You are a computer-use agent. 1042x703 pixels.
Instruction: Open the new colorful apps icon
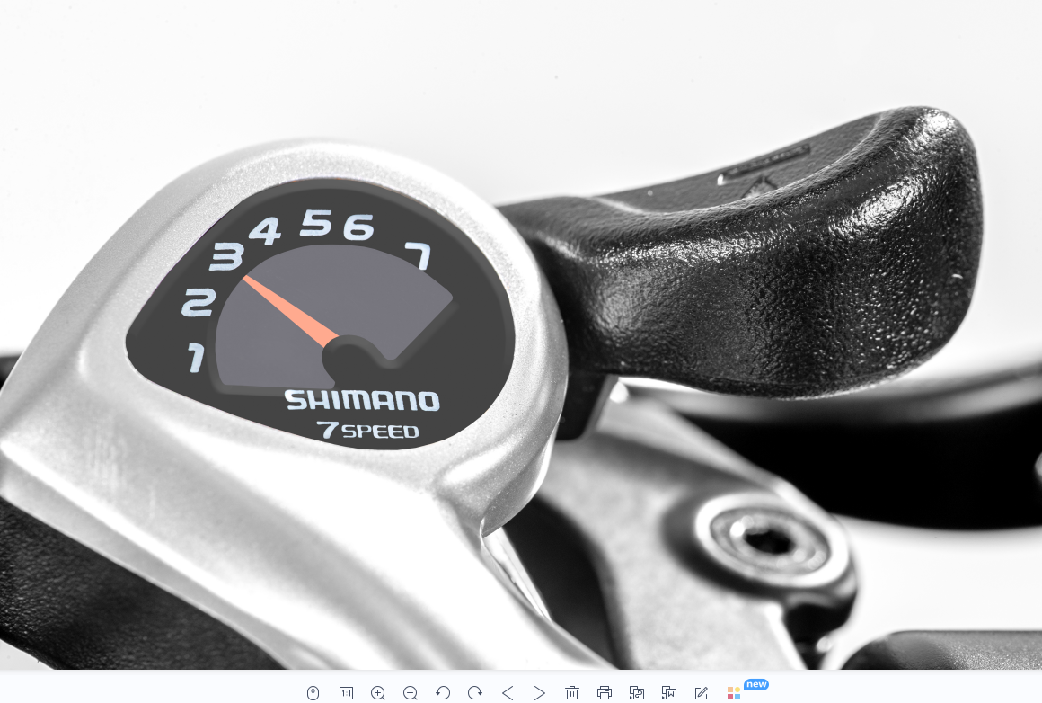pos(734,693)
